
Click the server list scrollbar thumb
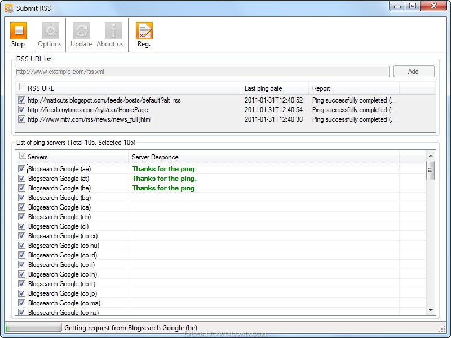click(431, 171)
